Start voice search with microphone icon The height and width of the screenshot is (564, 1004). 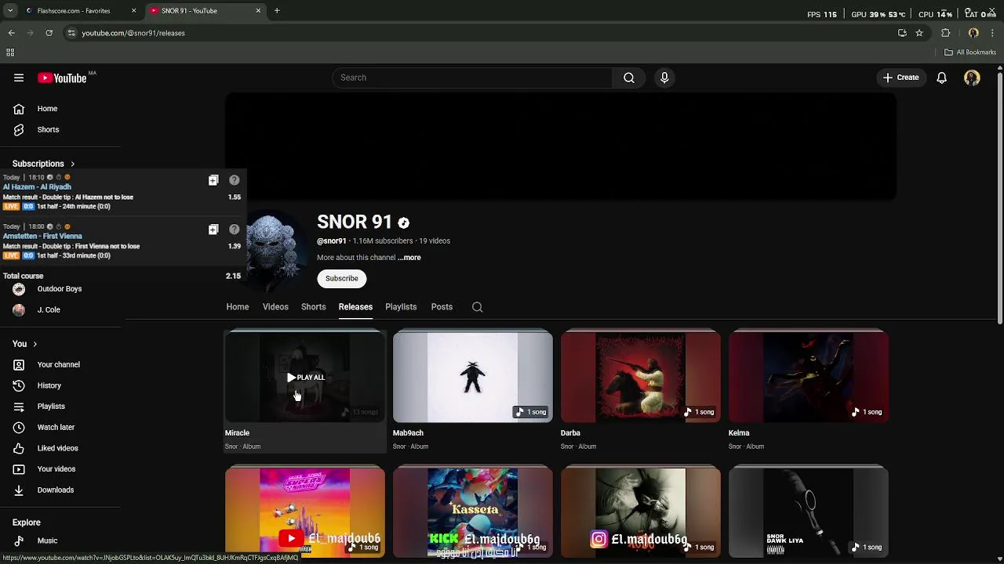click(664, 78)
